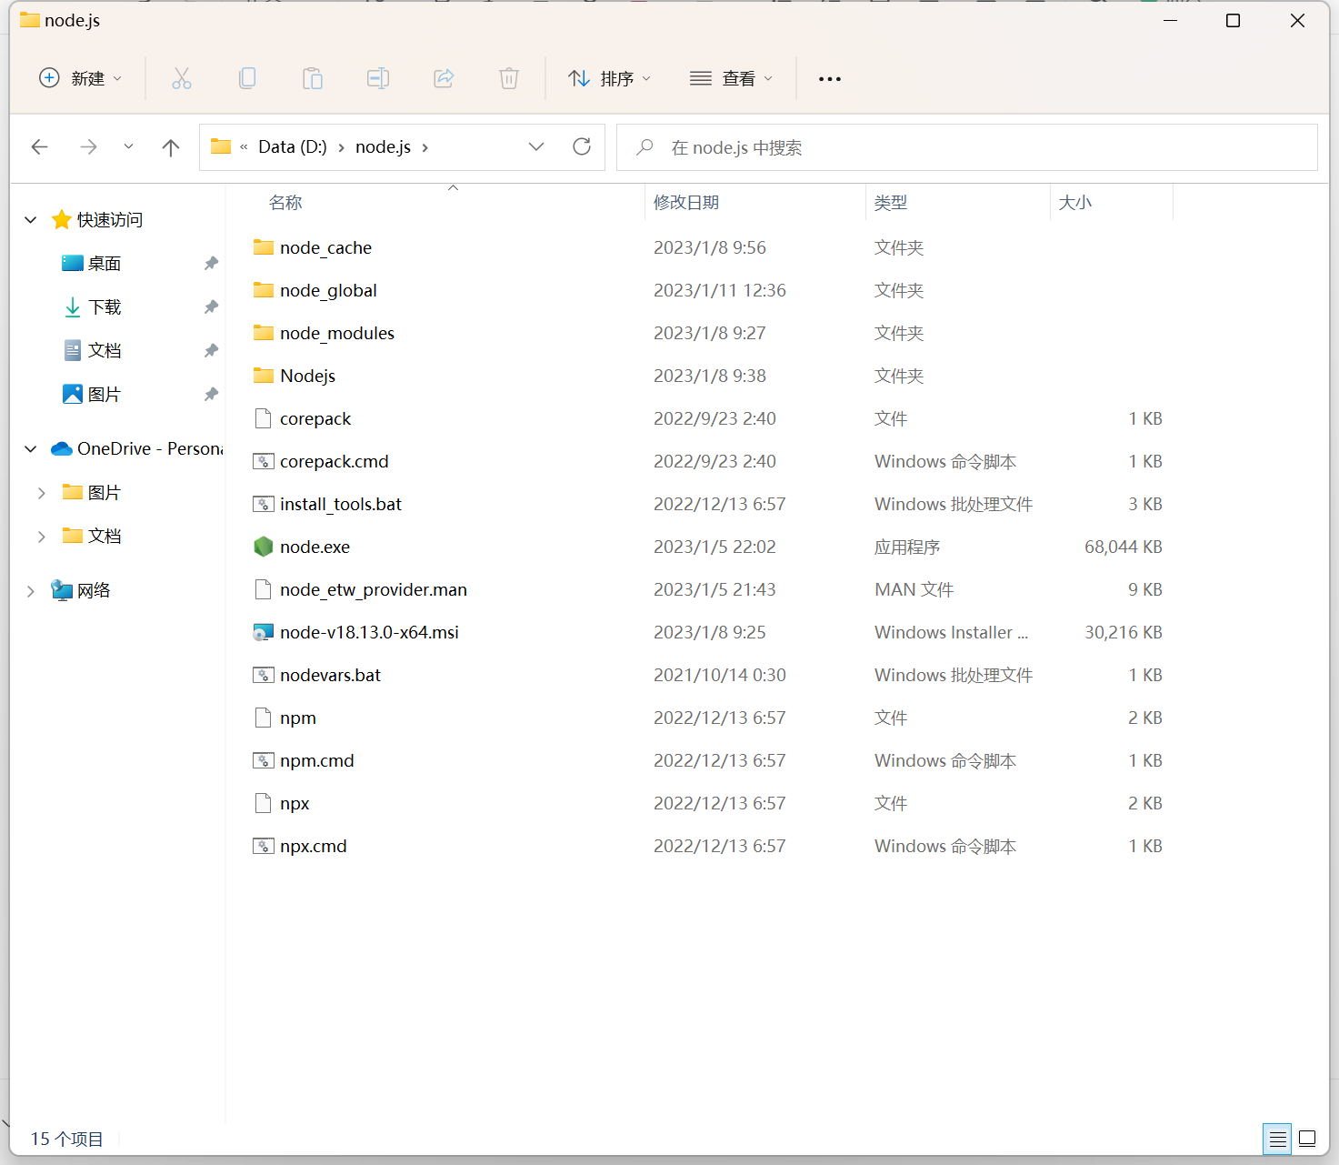This screenshot has width=1339, height=1165.
Task: Refresh the folder with the reload icon
Action: [582, 147]
